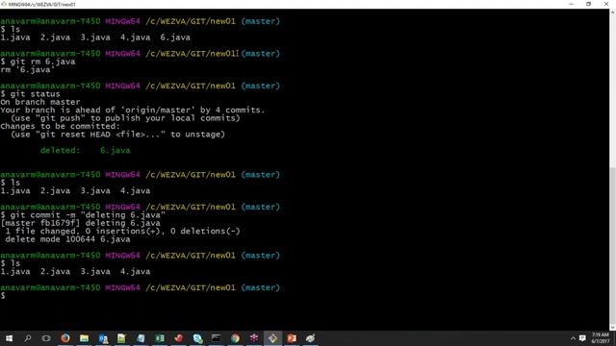Open the taskbar clock and date
The width and height of the screenshot is (616, 346).
point(600,338)
